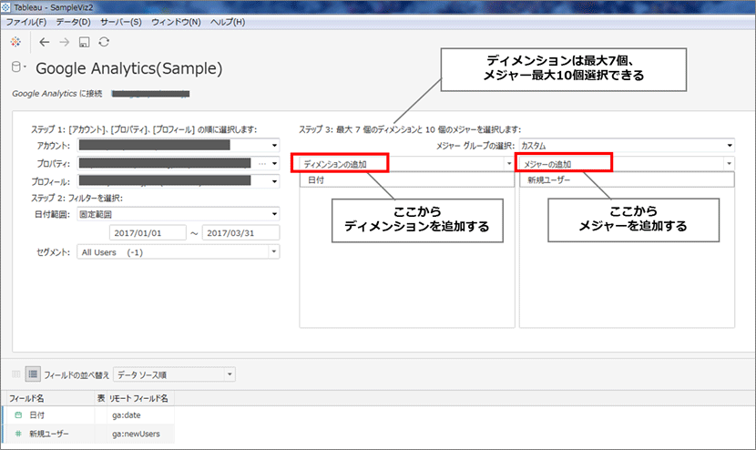Open the ヘルプ(H) menu
Image resolution: width=756 pixels, height=450 pixels.
(228, 22)
